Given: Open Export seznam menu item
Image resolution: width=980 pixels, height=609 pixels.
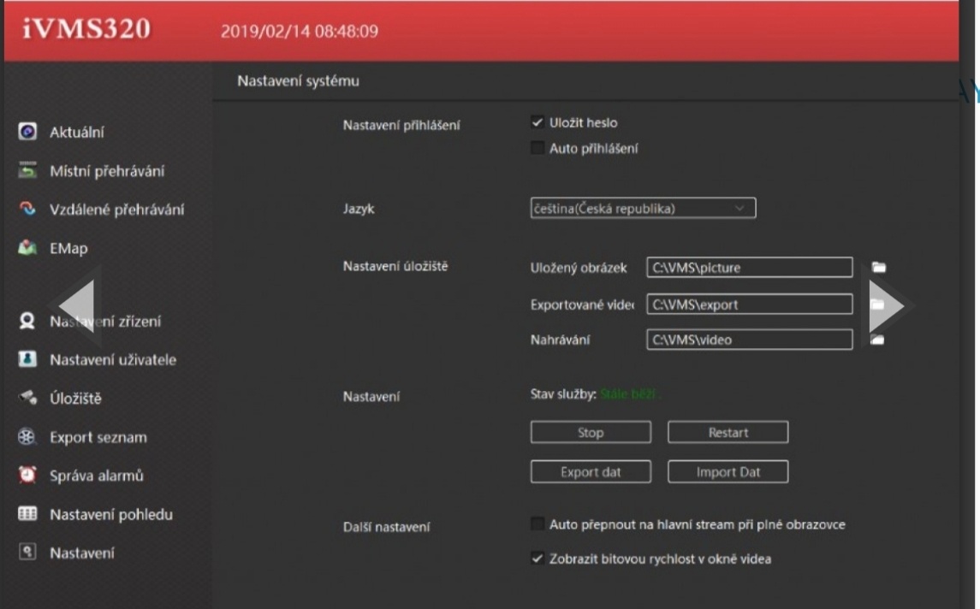Looking at the screenshot, I should click(98, 437).
